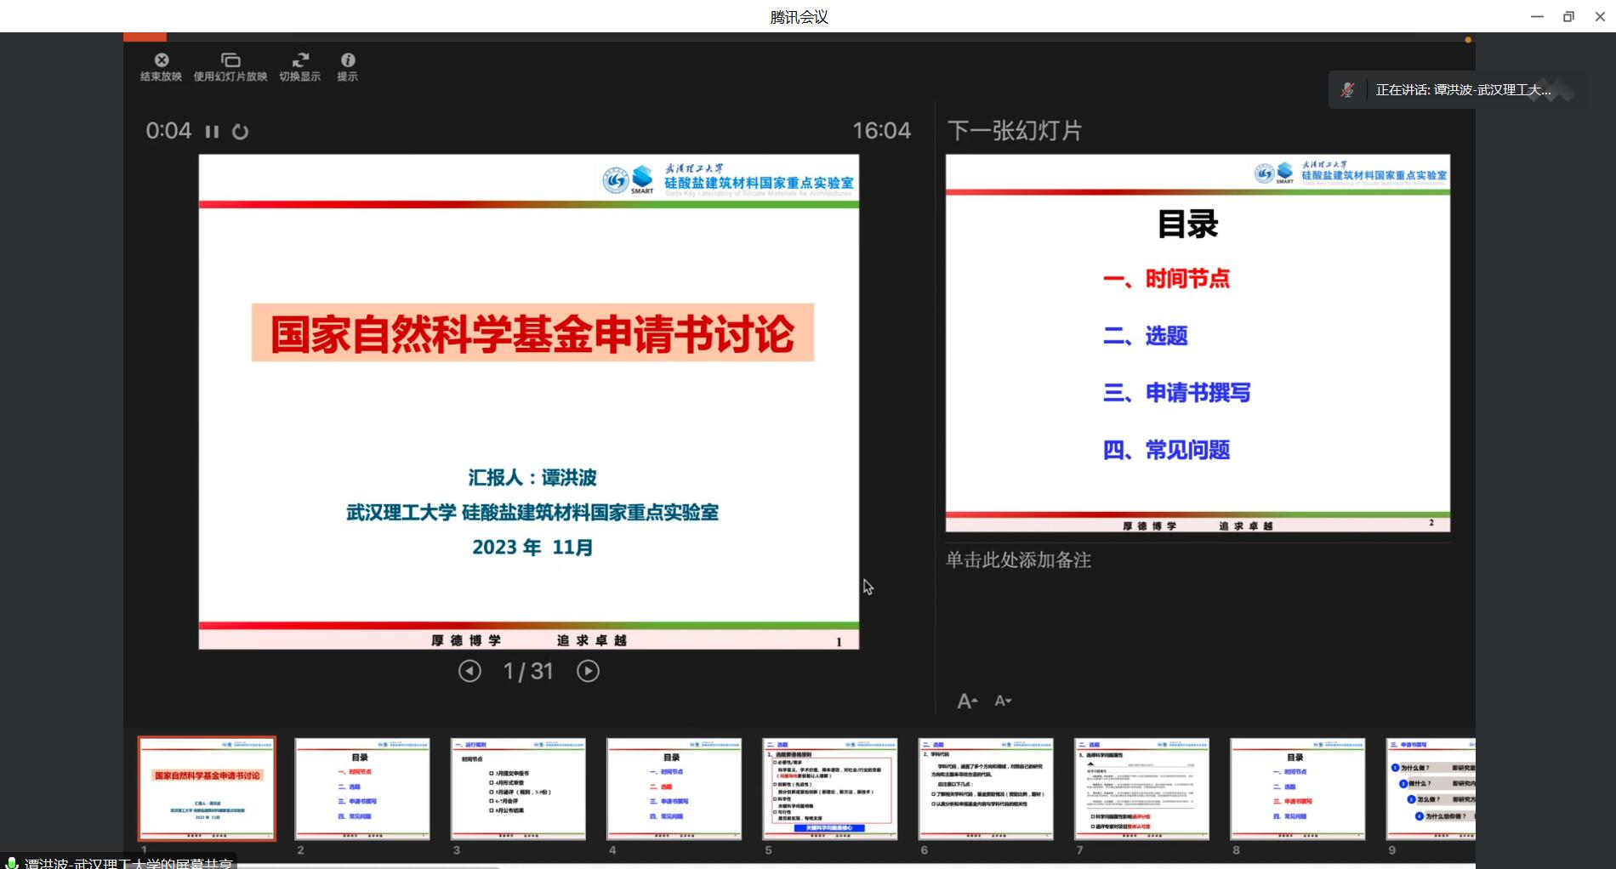
Task: Click the muted microphone speaker indicator
Action: click(x=1348, y=90)
